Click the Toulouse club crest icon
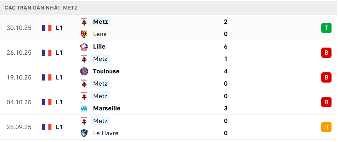The height and width of the screenshot is (142, 338). pyautogui.click(x=84, y=71)
